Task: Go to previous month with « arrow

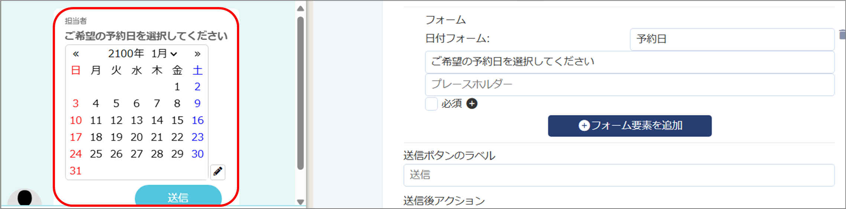Action: pos(76,54)
